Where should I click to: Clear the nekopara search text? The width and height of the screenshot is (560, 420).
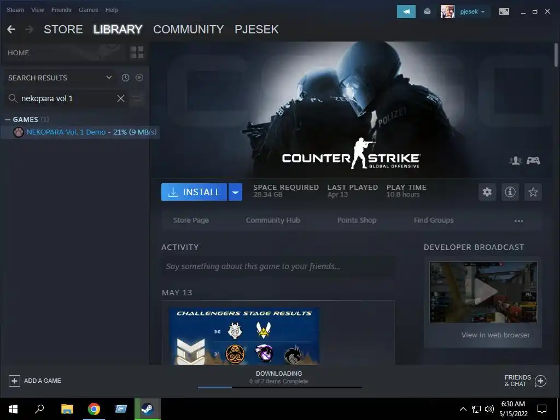point(121,98)
